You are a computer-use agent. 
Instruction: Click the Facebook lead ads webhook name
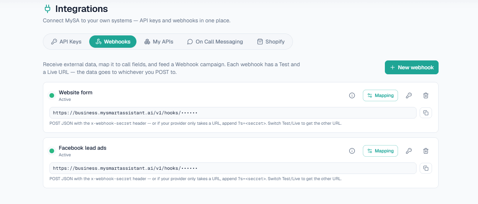(x=82, y=148)
